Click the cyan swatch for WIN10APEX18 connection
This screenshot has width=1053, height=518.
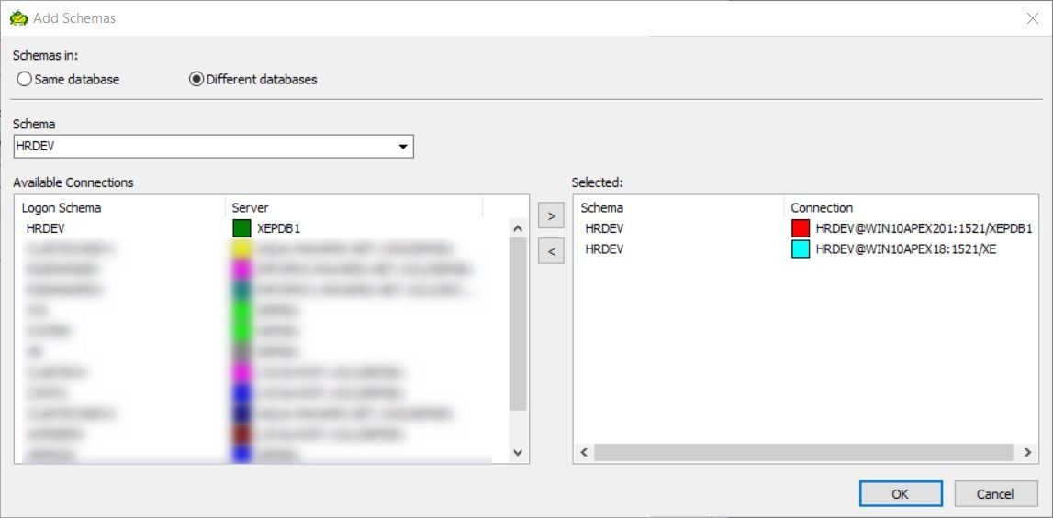point(801,249)
